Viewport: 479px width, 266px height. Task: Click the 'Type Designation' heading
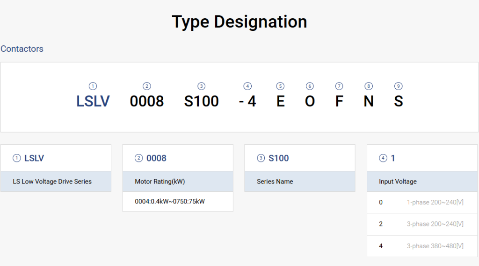point(239,22)
